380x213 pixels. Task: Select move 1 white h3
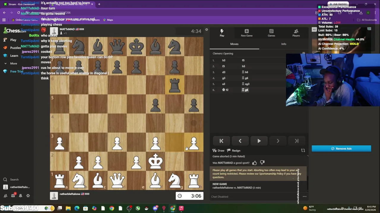(224, 60)
